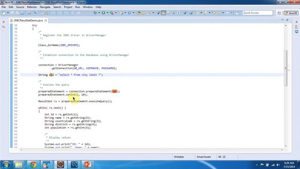This screenshot has width=300, height=169.
Task: Select the JDBCResultSetDemo.java editor tab
Action: click(x=28, y=20)
